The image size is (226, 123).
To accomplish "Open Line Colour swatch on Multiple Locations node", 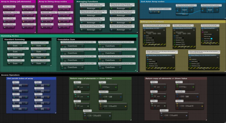I will tap(199, 61).
